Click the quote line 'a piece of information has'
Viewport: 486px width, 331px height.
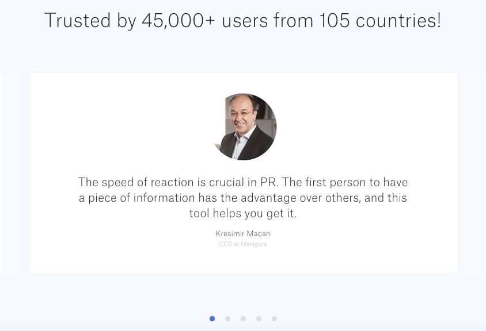242,198
